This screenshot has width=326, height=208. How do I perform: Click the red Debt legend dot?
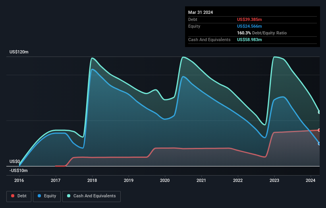[13, 196]
